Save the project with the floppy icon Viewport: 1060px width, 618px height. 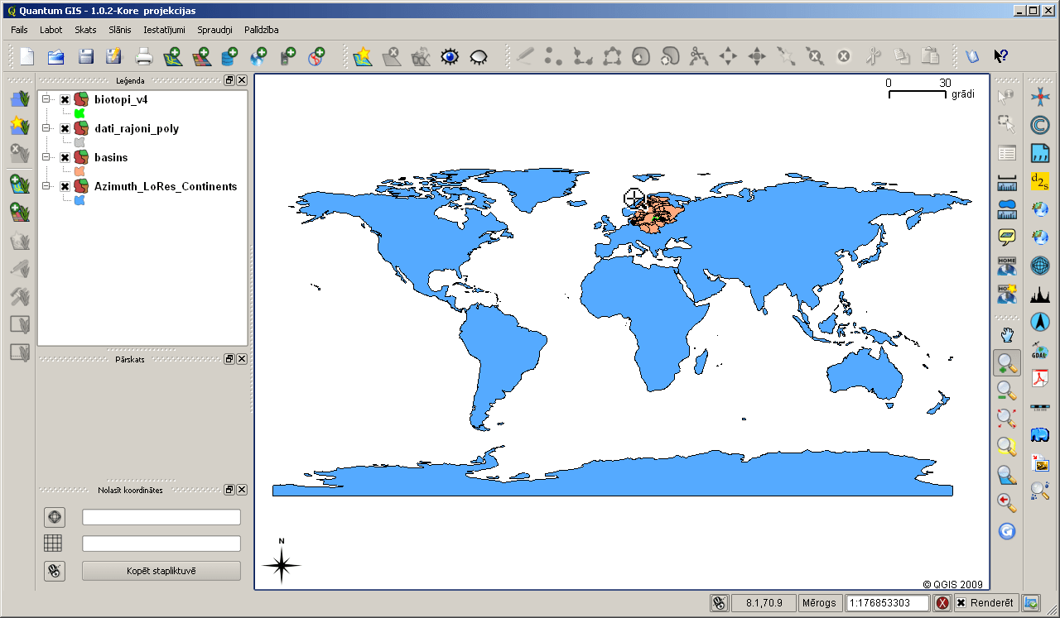click(x=85, y=56)
